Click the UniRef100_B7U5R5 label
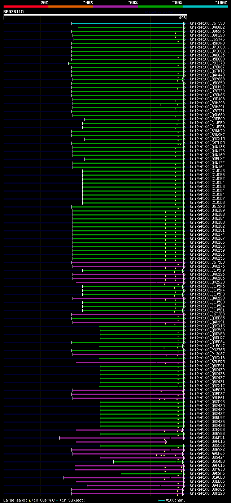This screenshot has height=503, width=231. click(x=207, y=362)
